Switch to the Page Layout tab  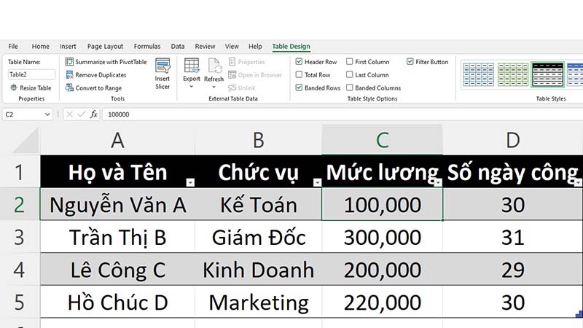point(105,47)
